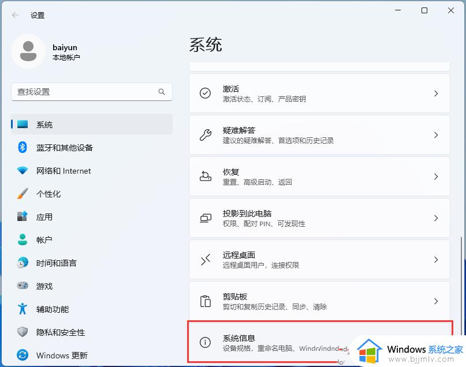This screenshot has height=367, width=466.
Task: Open 时间和语言 settings
Action: 92,263
